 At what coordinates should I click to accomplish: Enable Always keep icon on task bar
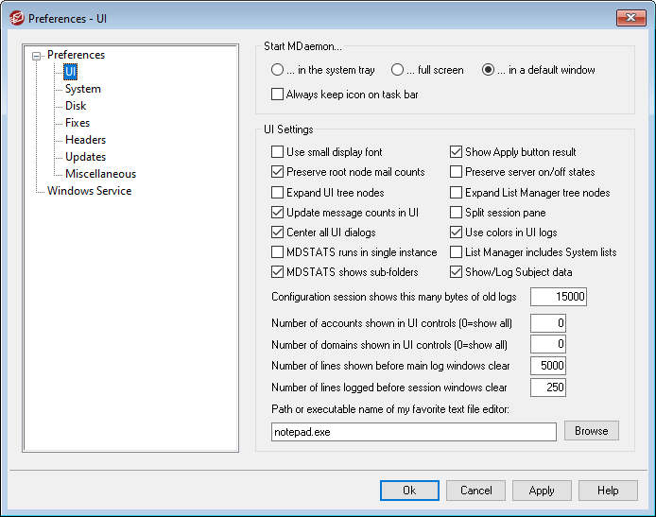coord(278,95)
